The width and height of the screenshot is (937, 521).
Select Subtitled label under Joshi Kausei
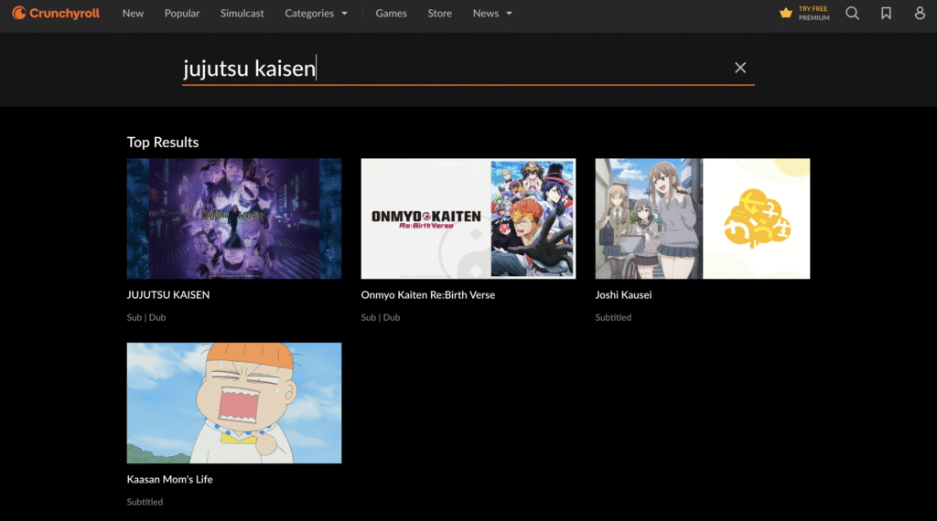coord(613,317)
